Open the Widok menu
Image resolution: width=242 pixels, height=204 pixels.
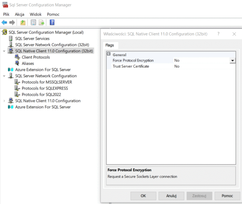35,15
